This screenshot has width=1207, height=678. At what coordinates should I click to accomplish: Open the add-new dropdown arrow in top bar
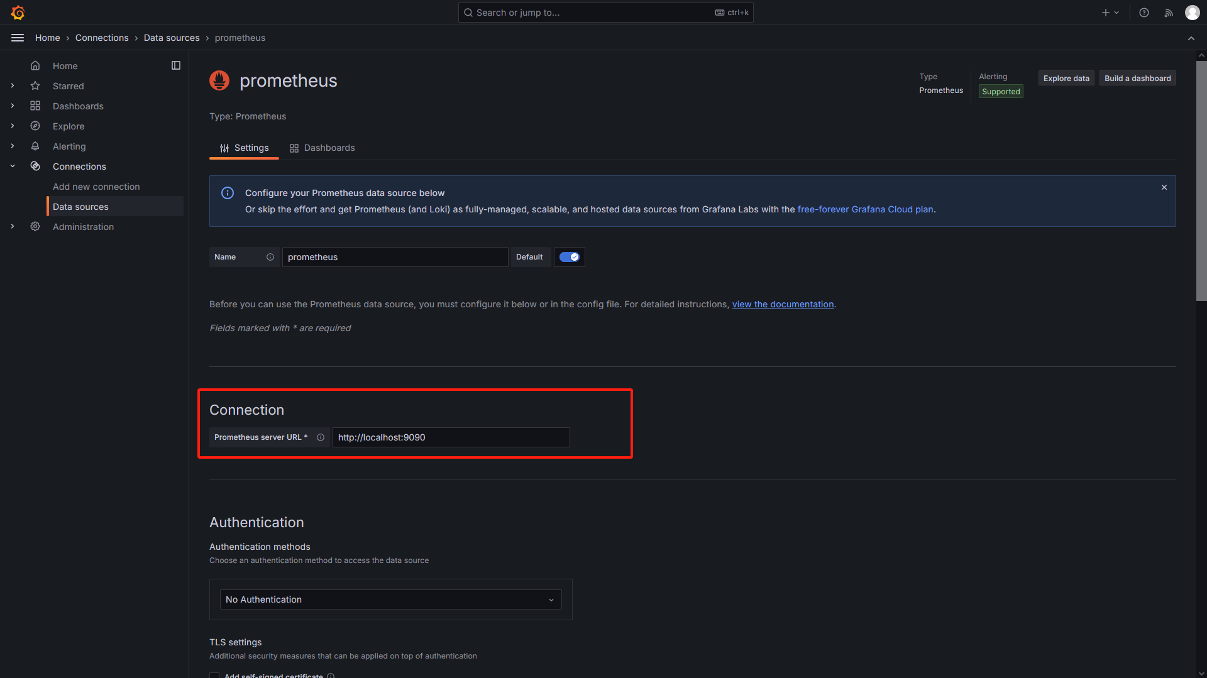(x=1116, y=13)
